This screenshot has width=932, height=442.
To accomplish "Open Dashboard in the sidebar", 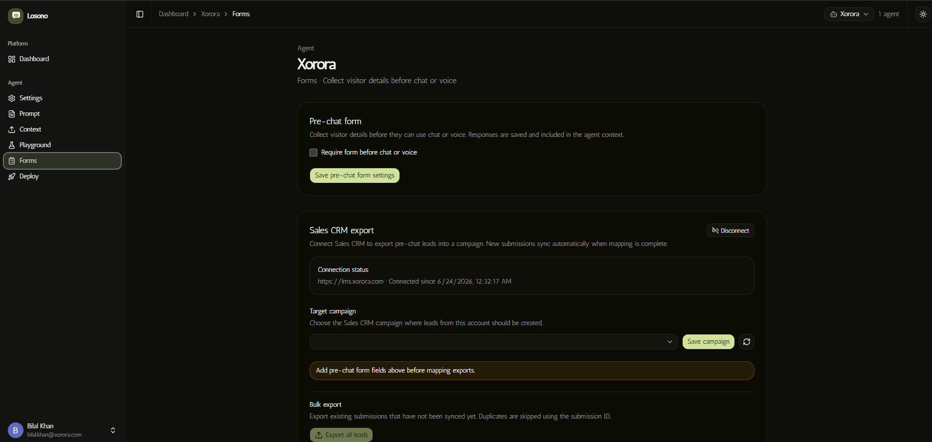I will [x=62, y=59].
